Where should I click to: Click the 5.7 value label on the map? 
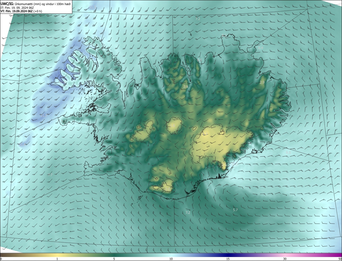point(235,210)
